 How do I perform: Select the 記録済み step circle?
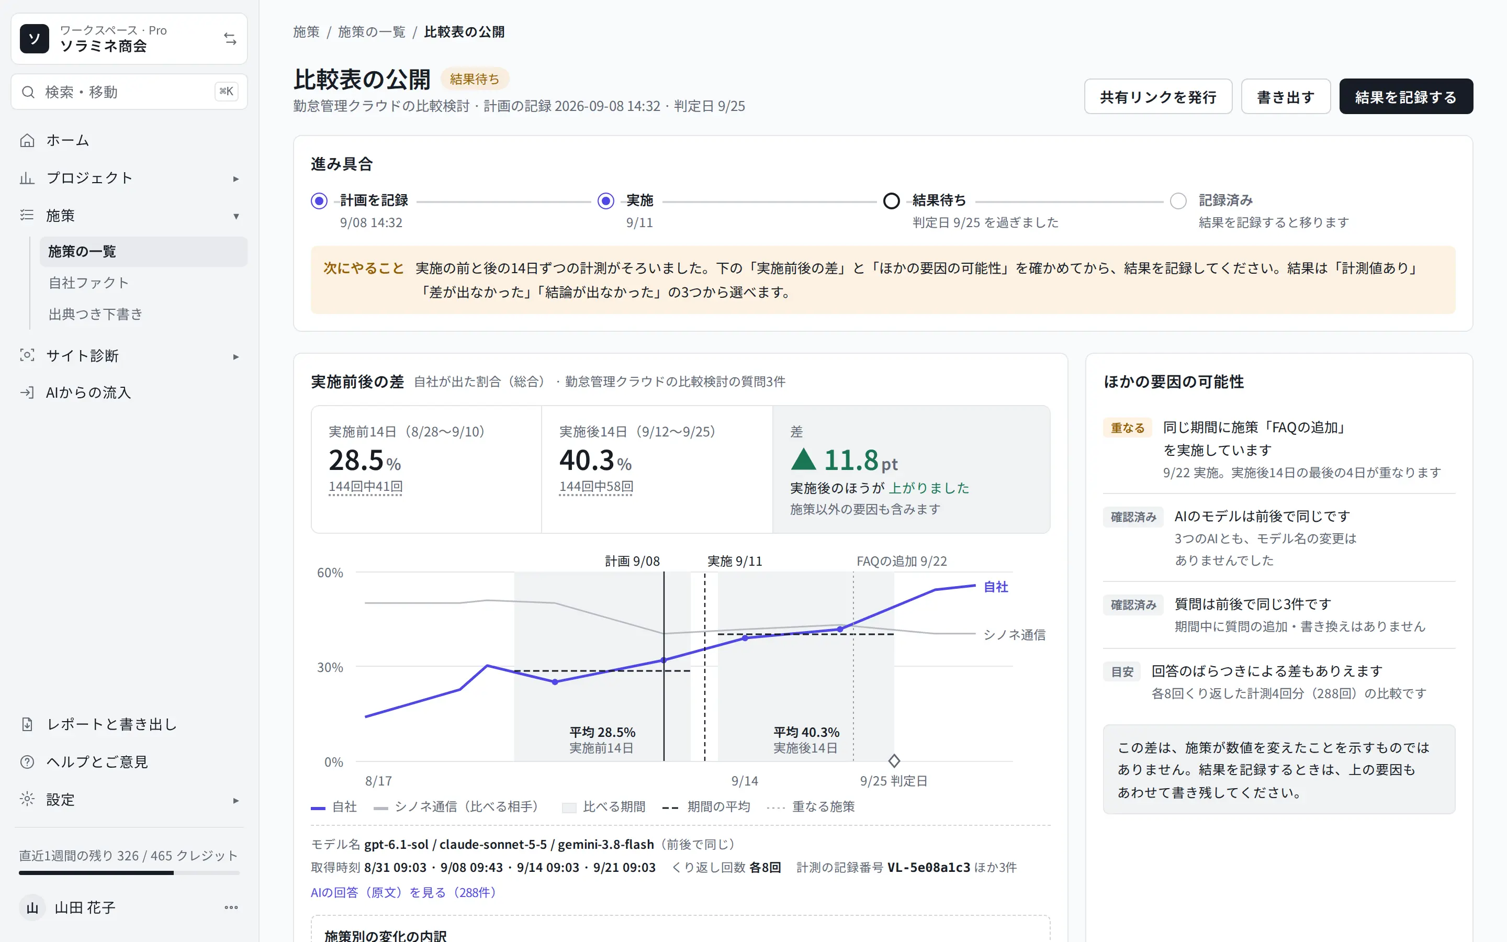click(x=1177, y=200)
